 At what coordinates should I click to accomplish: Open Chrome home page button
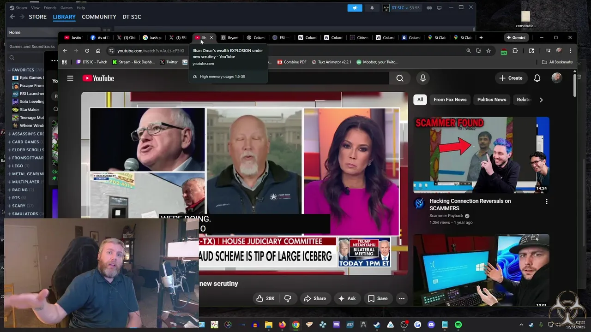(98, 51)
